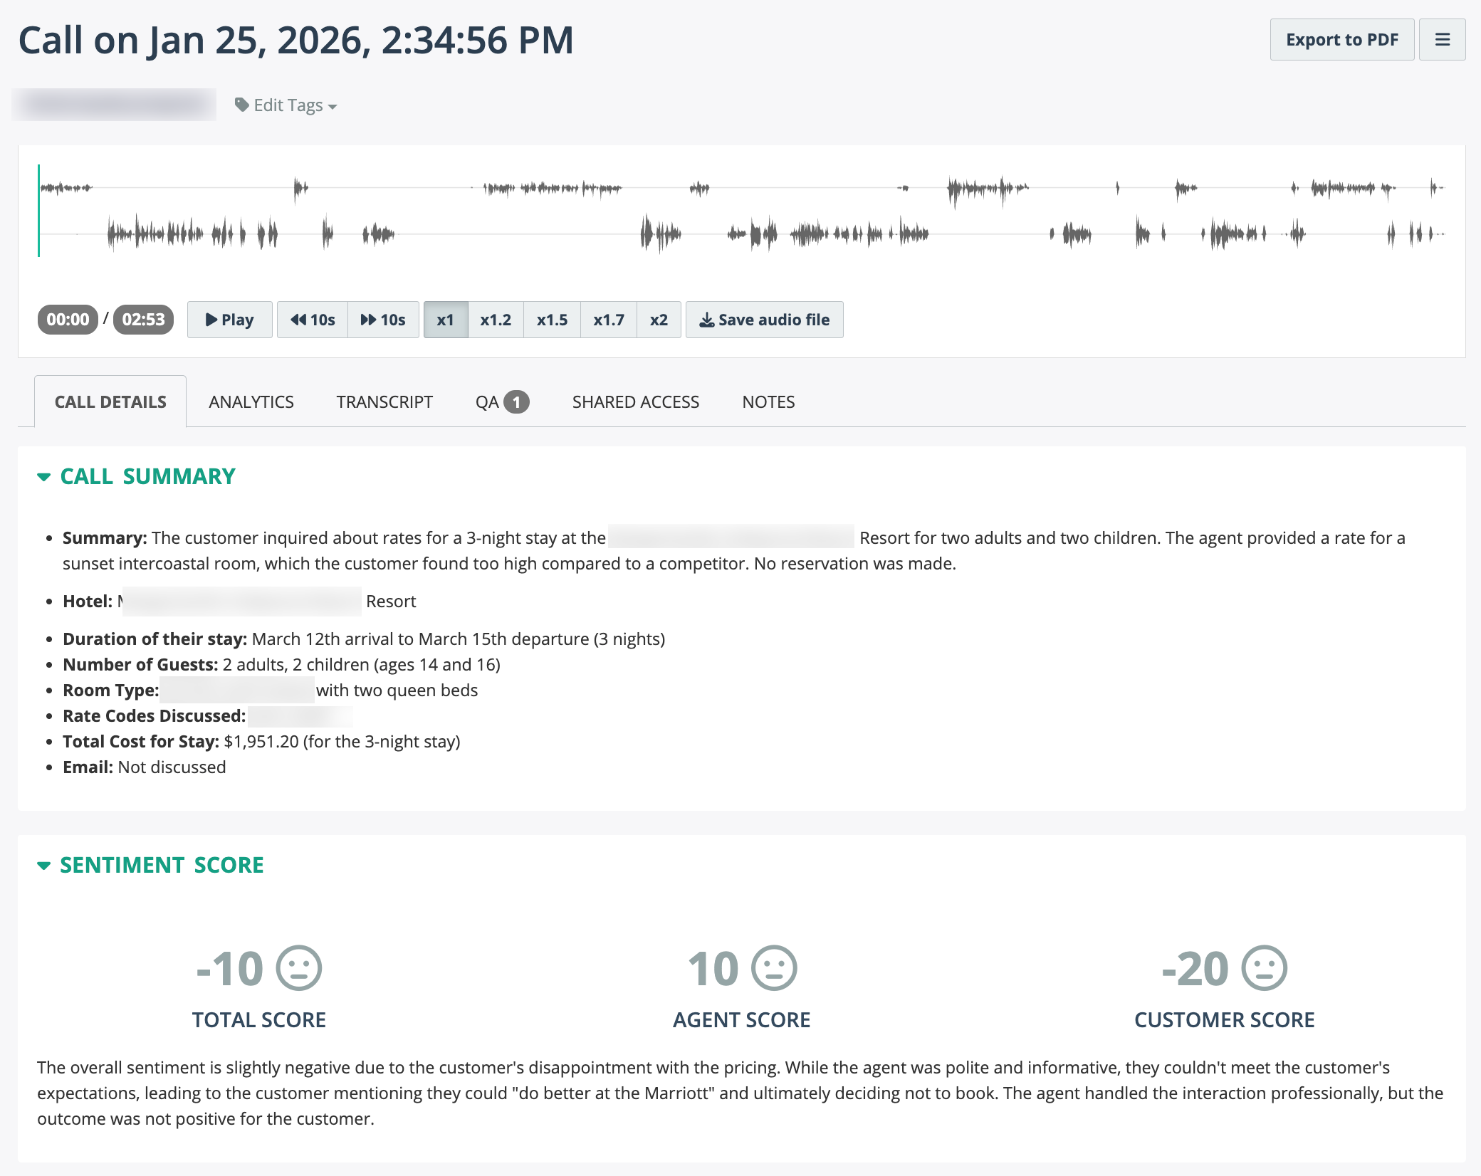The height and width of the screenshot is (1176, 1481).
Task: Switch to the Transcript tab
Action: pyautogui.click(x=384, y=402)
